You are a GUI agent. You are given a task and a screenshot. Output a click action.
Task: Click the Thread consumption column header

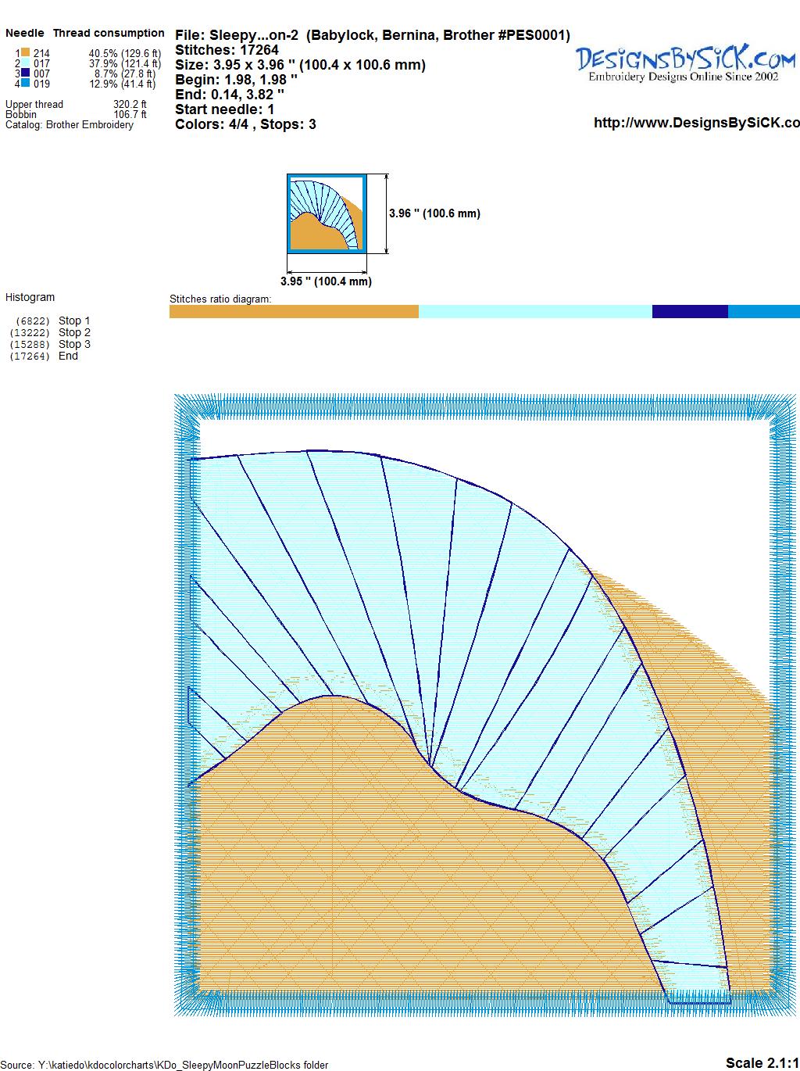(109, 33)
